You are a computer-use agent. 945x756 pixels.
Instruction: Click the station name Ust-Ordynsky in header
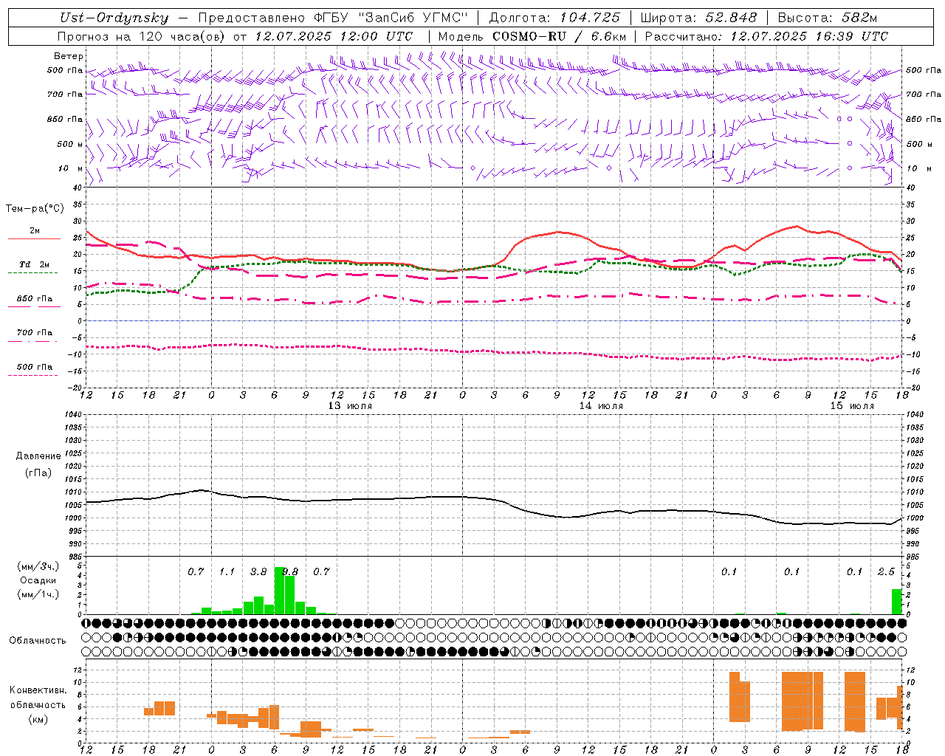point(114,18)
